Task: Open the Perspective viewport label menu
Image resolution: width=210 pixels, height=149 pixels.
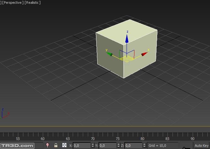Action: (13, 3)
